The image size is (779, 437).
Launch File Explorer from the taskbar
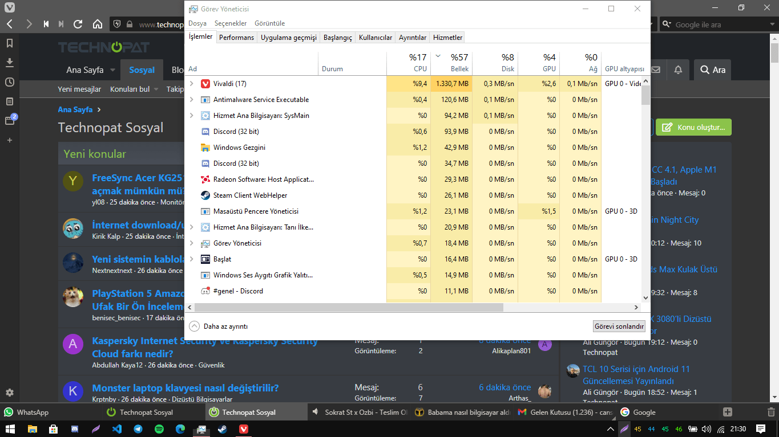[x=32, y=429]
